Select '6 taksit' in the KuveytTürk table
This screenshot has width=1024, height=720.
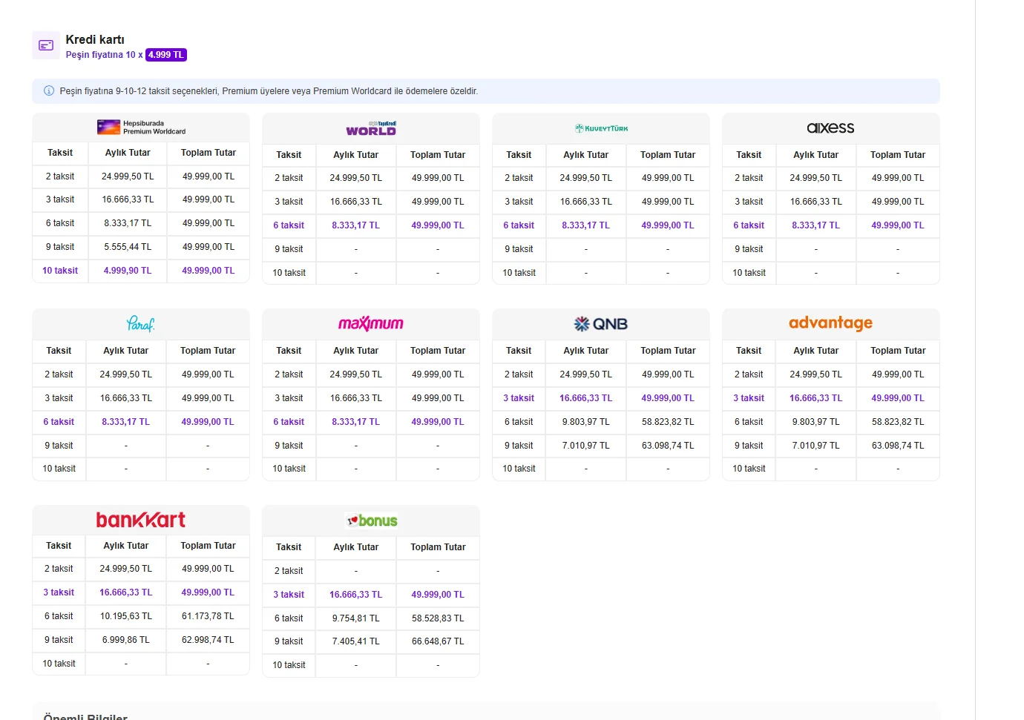point(519,225)
